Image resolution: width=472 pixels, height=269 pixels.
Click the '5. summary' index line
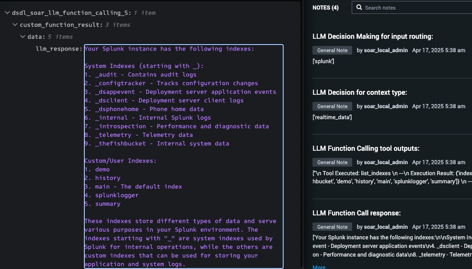click(103, 204)
